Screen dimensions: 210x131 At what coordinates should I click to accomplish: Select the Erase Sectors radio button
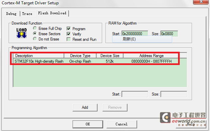tap(35, 33)
